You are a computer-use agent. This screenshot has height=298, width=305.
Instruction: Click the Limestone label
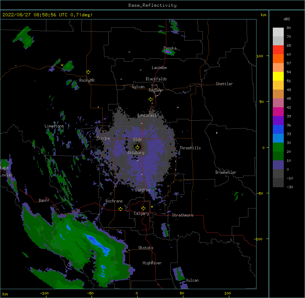coord(54,126)
